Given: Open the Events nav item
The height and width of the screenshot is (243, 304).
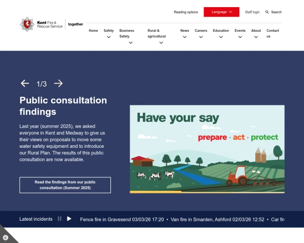Looking at the screenshot, I should (x=240, y=30).
